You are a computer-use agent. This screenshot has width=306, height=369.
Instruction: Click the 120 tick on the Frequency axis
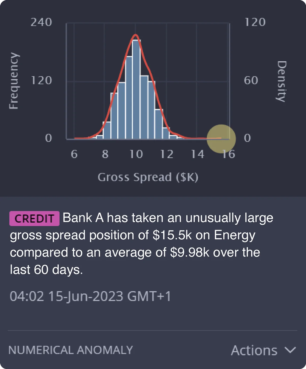(x=42, y=81)
